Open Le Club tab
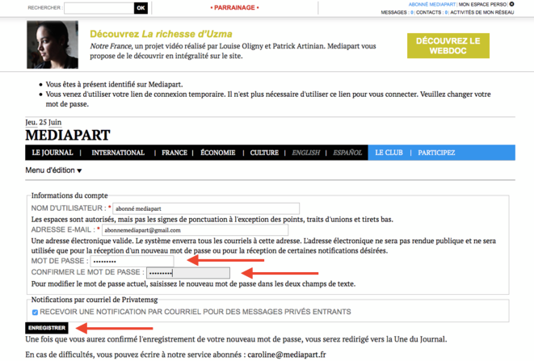The height and width of the screenshot is (361, 534). [389, 153]
